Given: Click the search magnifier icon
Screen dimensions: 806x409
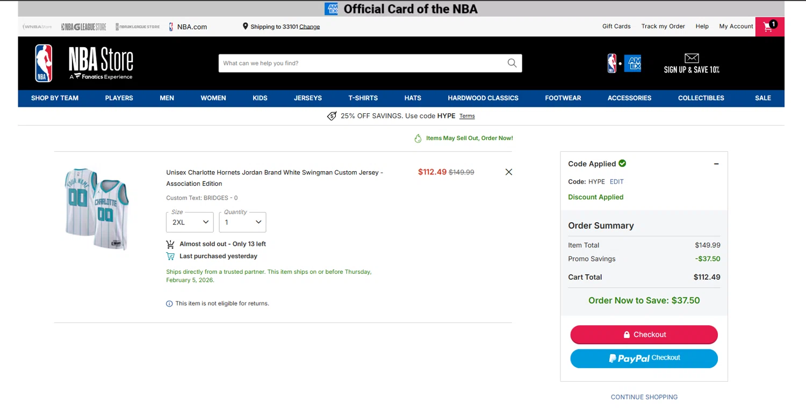Looking at the screenshot, I should pos(512,63).
